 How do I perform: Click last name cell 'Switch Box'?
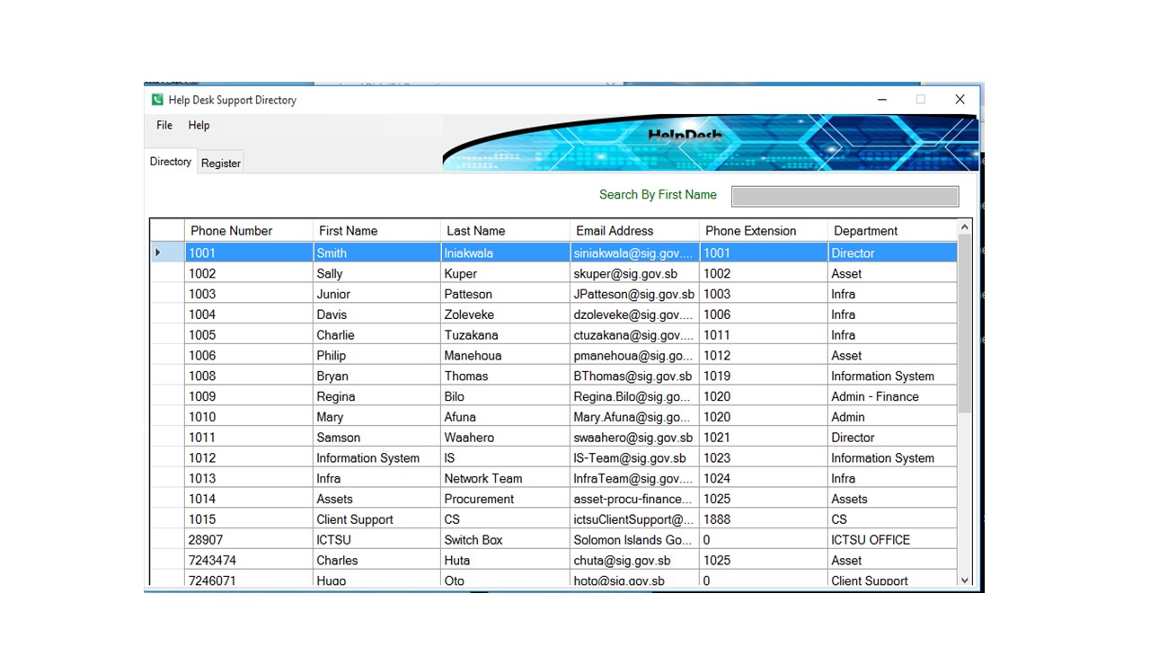click(x=505, y=540)
